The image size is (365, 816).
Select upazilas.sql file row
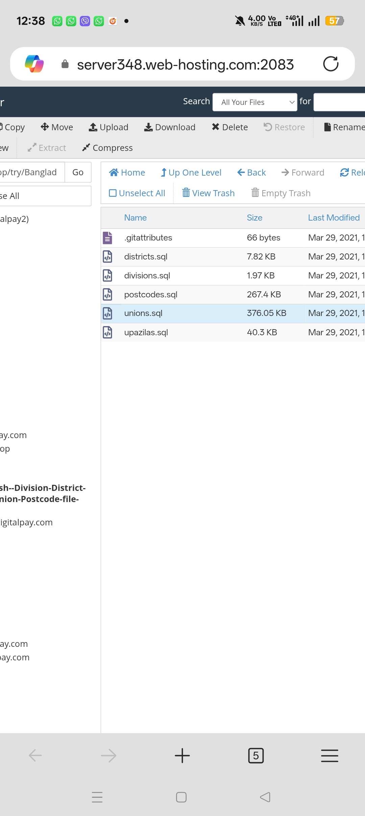click(x=233, y=333)
